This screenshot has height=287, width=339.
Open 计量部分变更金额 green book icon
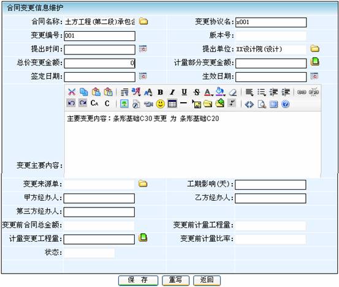(x=315, y=62)
